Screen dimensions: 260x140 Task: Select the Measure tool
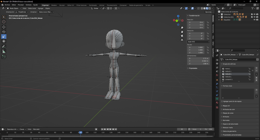(x=4, y=51)
